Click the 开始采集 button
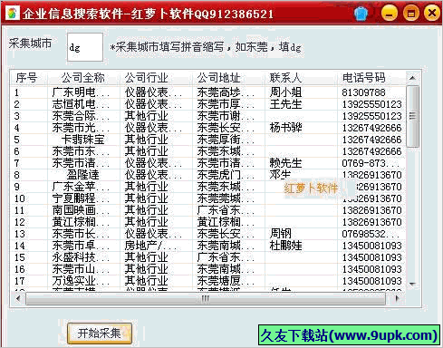The height and width of the screenshot is (348, 443). (100, 333)
